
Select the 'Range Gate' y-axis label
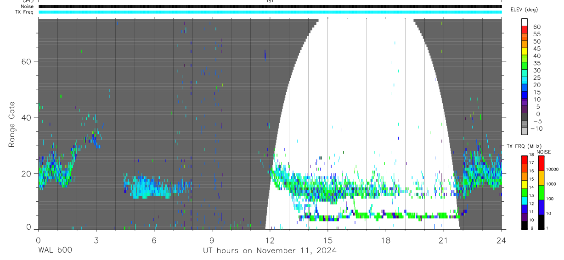pos(12,124)
